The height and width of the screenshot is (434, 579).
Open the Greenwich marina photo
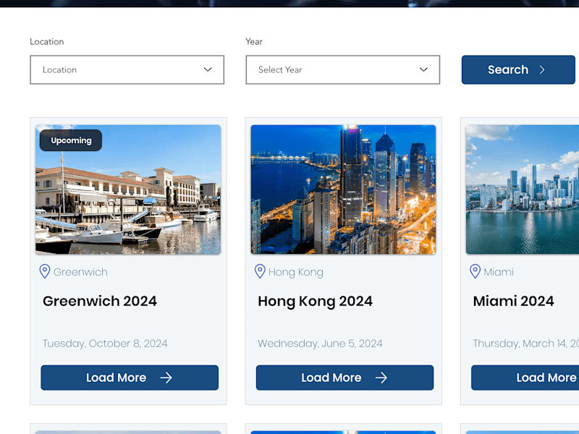point(128,190)
